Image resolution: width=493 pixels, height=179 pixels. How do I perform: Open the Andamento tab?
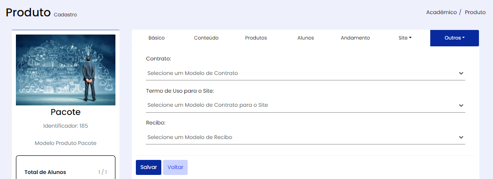tap(355, 38)
